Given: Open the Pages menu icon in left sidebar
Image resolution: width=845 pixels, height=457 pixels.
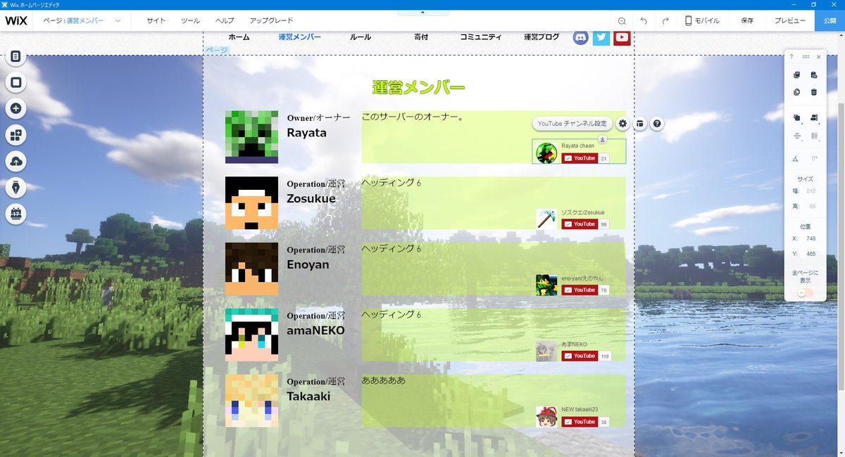Looking at the screenshot, I should (15, 57).
